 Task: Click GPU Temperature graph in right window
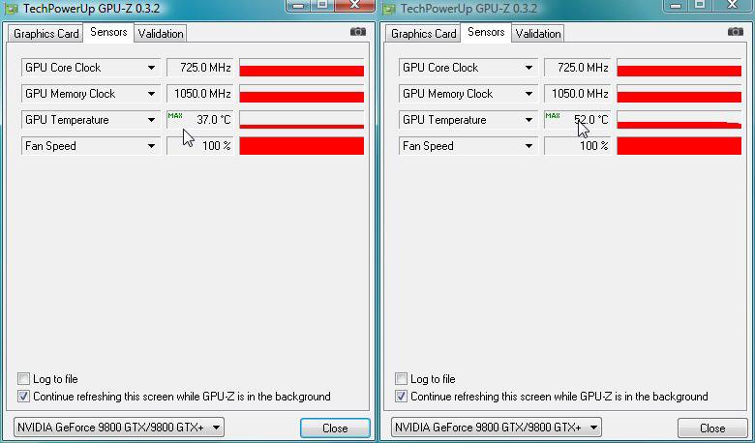(679, 120)
